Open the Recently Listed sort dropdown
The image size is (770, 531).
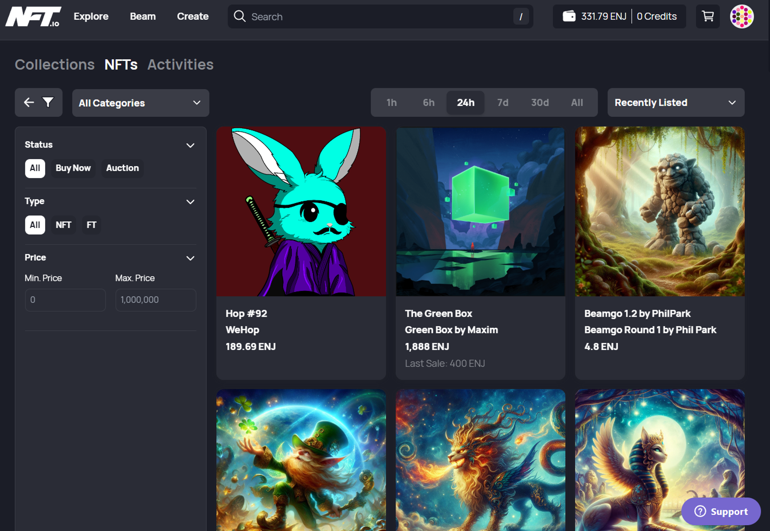click(676, 103)
